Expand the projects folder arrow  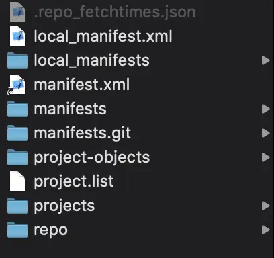266,206
